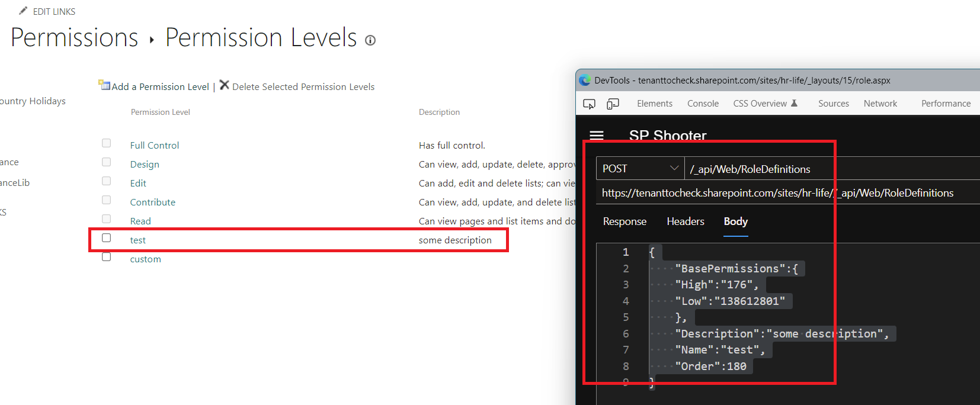This screenshot has height=405, width=980.
Task: Click the EDIT LINKS link
Action: coord(54,11)
